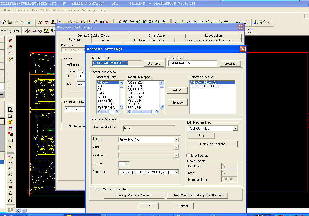Viewport: 309px width, 216px height.
Task: Click the Remove button
Action: 177,102
